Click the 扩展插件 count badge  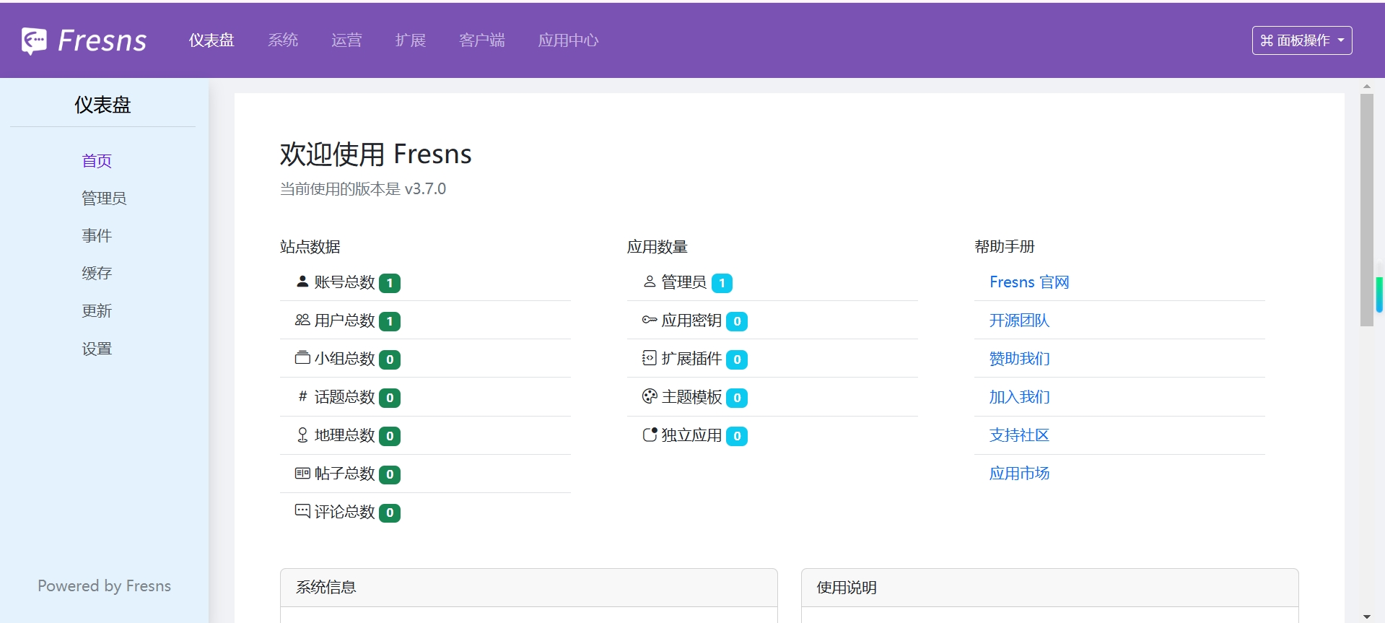tap(737, 360)
